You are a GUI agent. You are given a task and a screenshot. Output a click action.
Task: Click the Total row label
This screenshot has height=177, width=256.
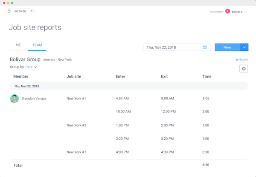(x=18, y=165)
